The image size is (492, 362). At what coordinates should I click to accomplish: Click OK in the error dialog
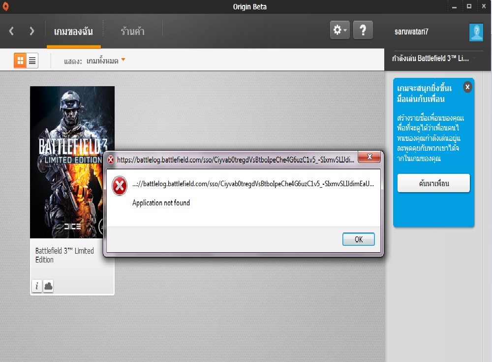[358, 239]
